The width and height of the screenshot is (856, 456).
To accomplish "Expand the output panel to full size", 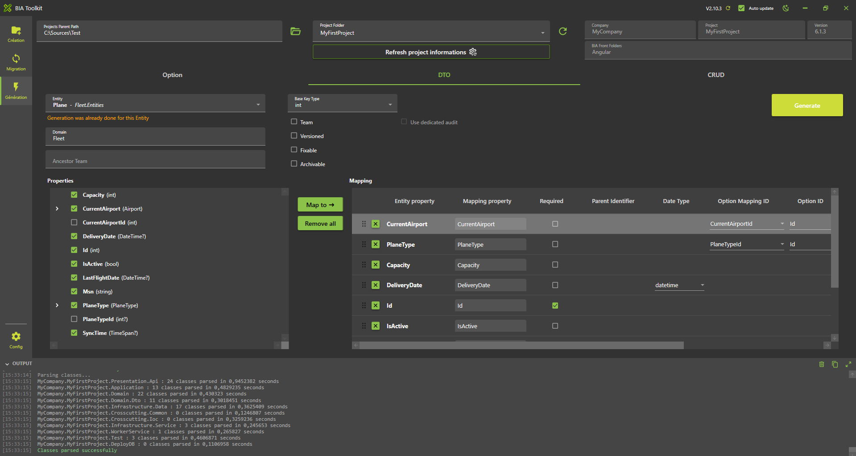I will [848, 364].
